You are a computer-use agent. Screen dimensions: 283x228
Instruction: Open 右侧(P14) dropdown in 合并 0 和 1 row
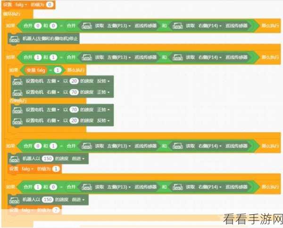point(210,146)
